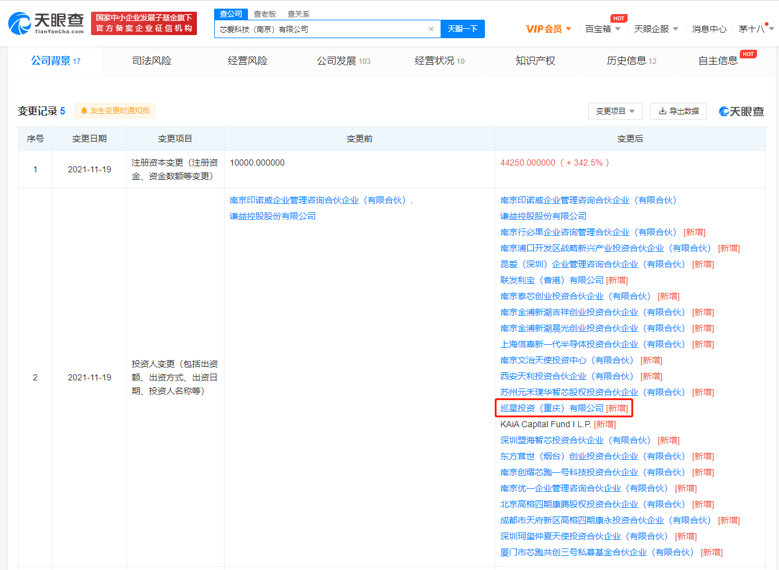Switch to the 历史信息 tab
Image resolution: width=779 pixels, height=570 pixels.
(x=631, y=61)
